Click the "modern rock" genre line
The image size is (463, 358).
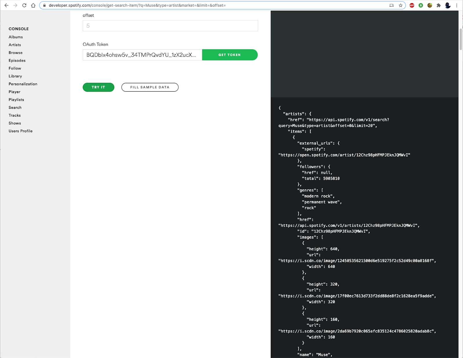pos(318,196)
